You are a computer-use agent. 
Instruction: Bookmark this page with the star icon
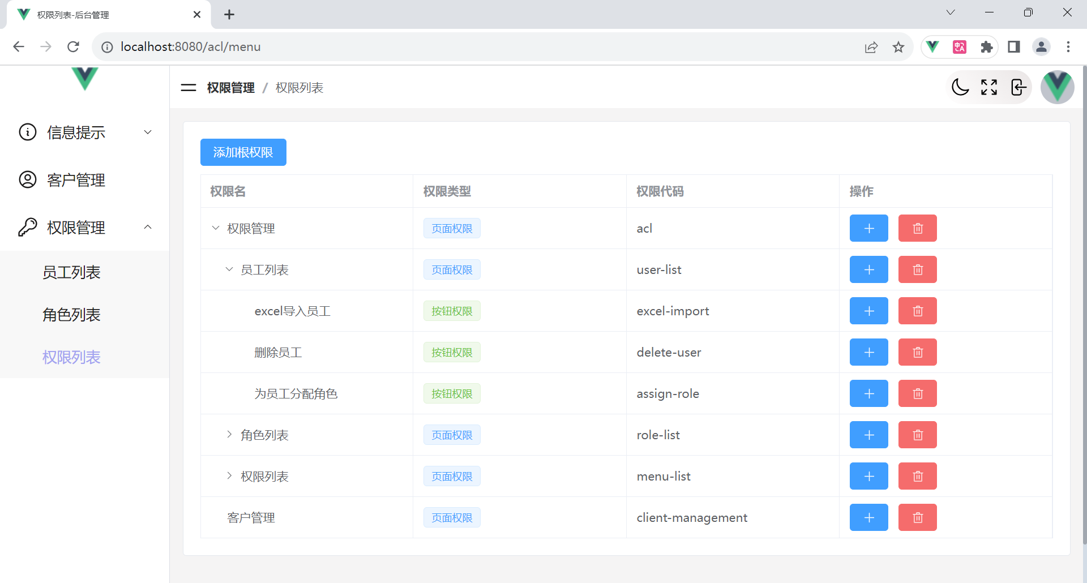[x=898, y=47]
